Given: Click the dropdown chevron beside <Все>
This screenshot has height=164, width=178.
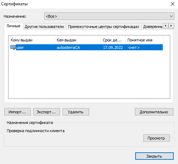Looking at the screenshot, I should click(171, 16).
